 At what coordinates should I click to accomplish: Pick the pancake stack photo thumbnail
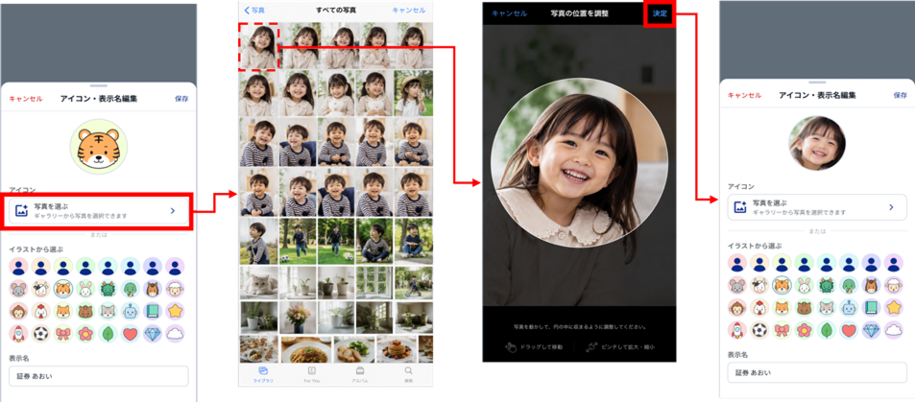pyautogui.click(x=397, y=349)
